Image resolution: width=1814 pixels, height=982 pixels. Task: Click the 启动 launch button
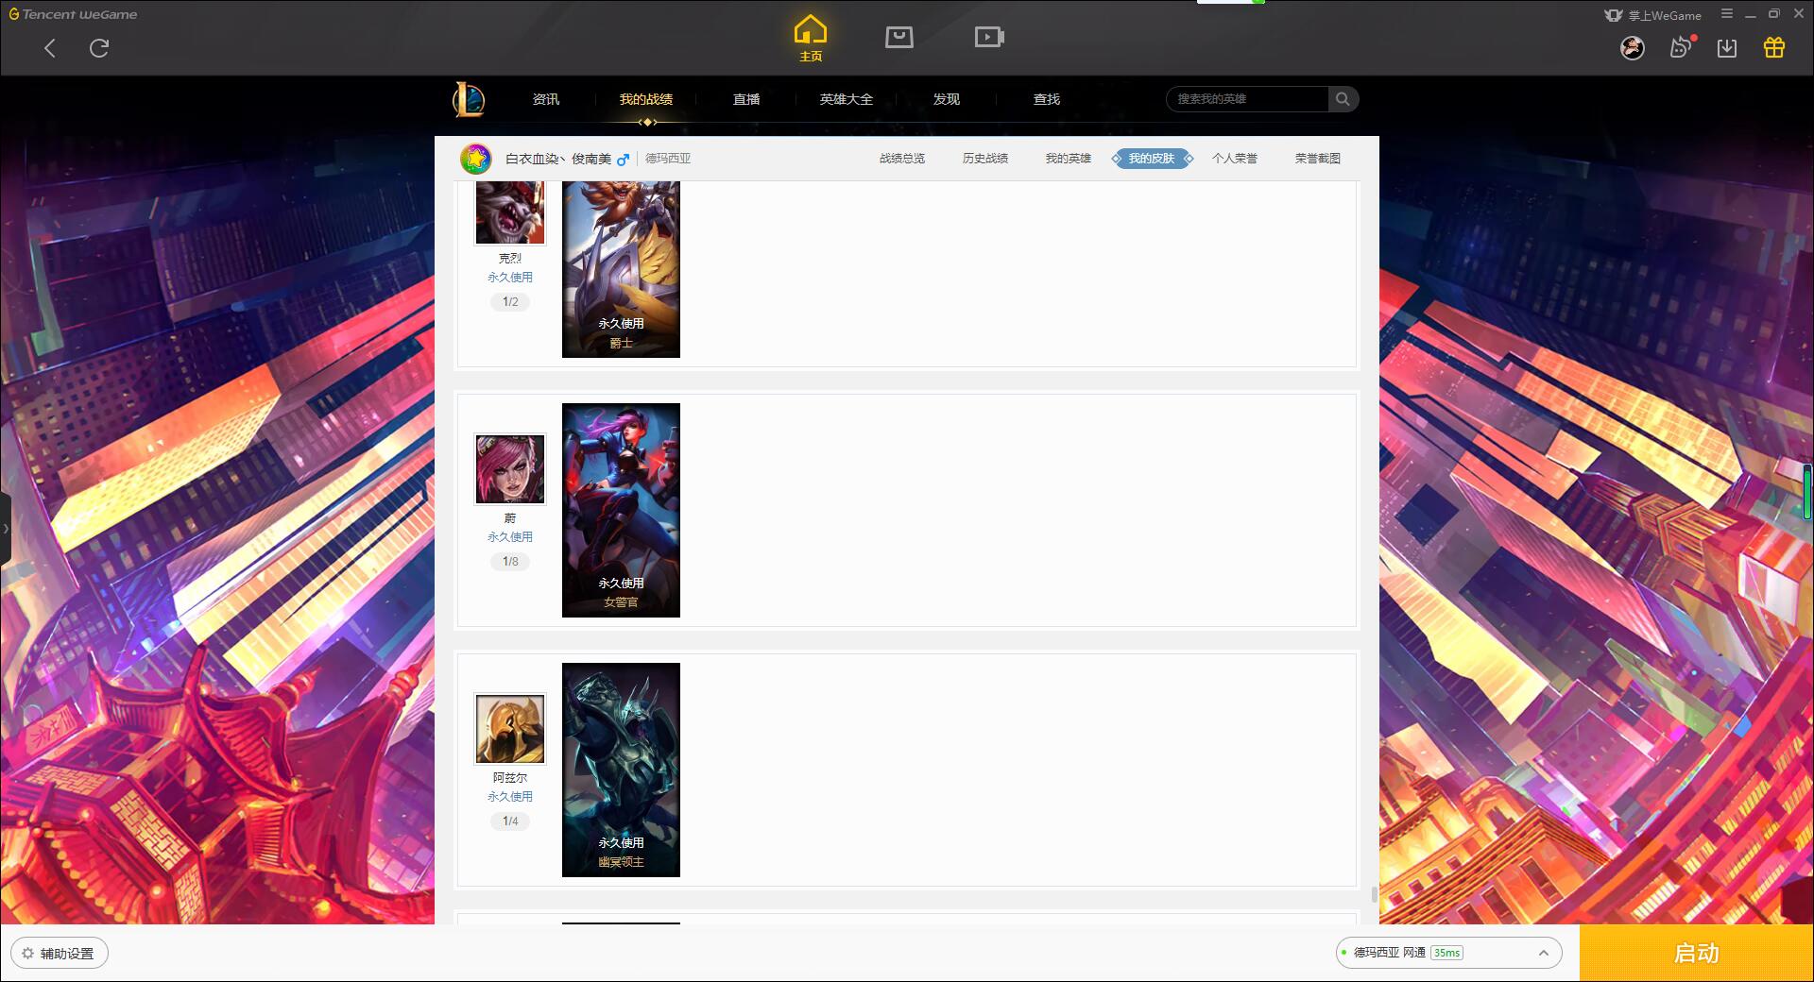pos(1696,954)
